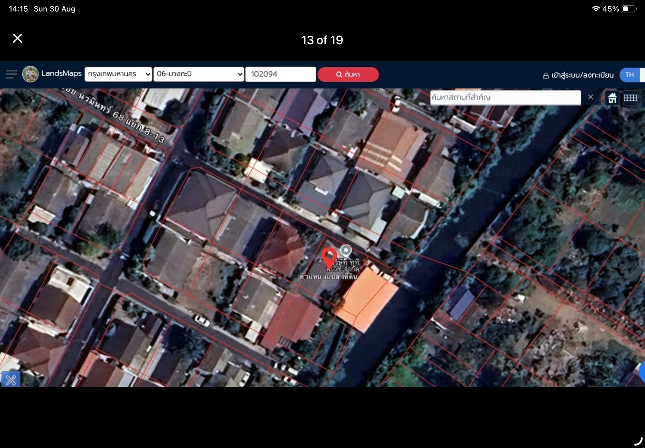This screenshot has height=448, width=645.
Task: Click the street label นวมินทร์ 68 แยก 8-13
Action: click(x=121, y=117)
